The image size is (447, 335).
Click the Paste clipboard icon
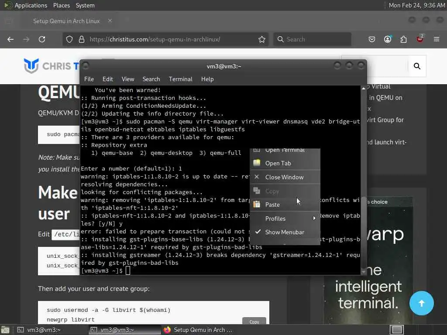click(x=257, y=205)
